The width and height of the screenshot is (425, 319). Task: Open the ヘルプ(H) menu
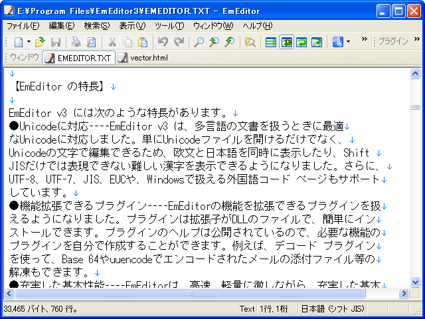tap(257, 26)
